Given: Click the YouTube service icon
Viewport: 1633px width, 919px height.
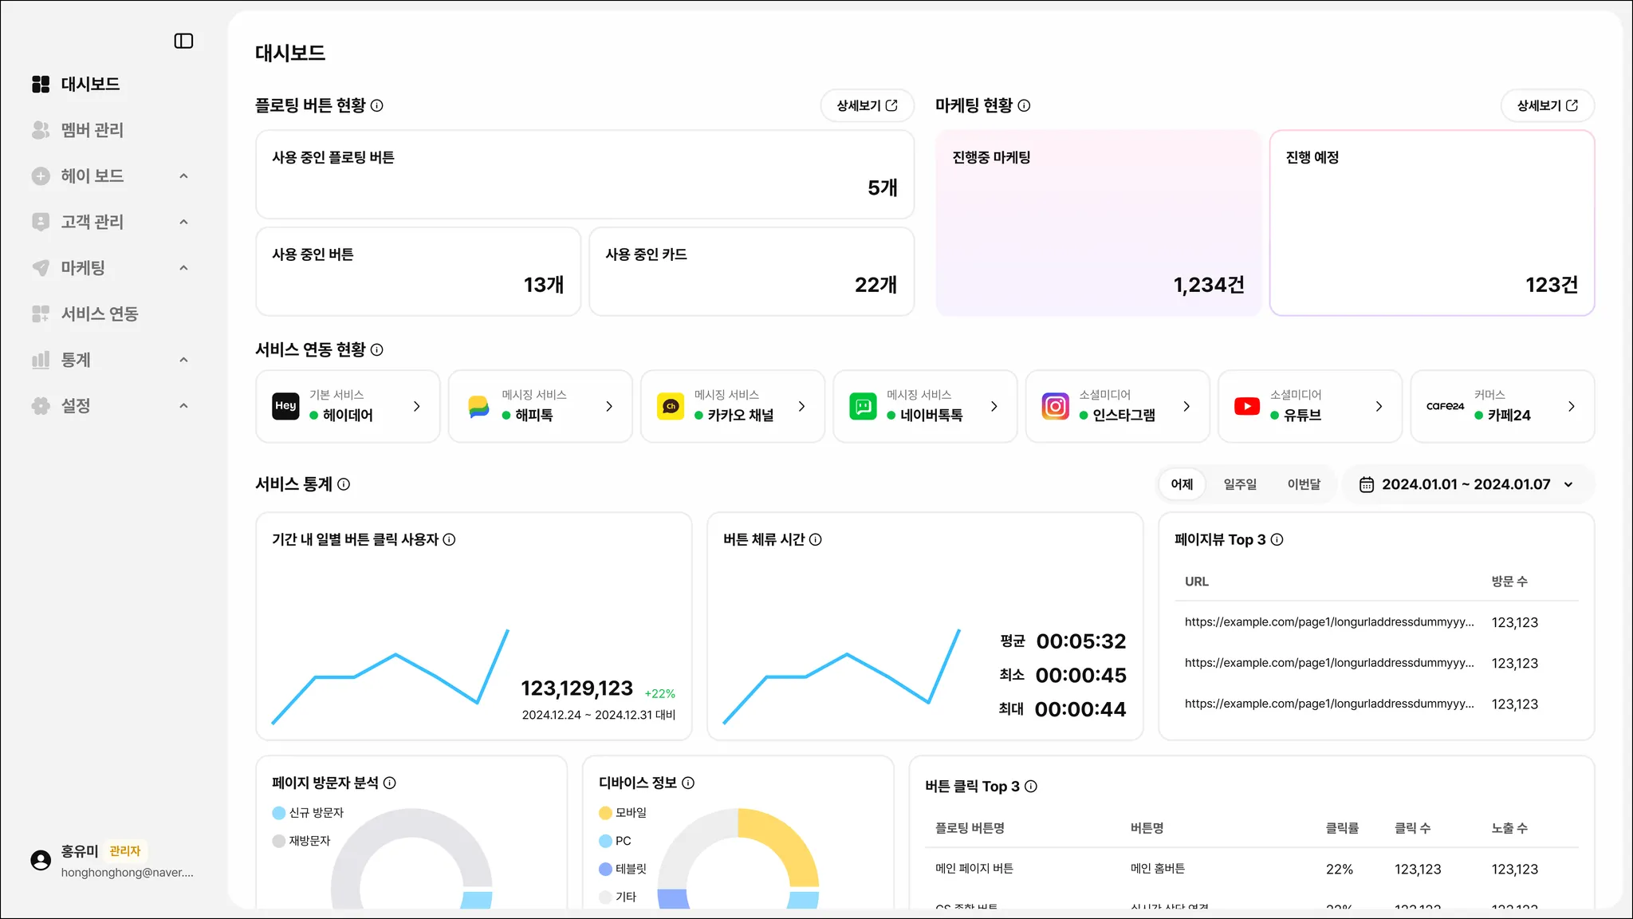Looking at the screenshot, I should click(1247, 406).
